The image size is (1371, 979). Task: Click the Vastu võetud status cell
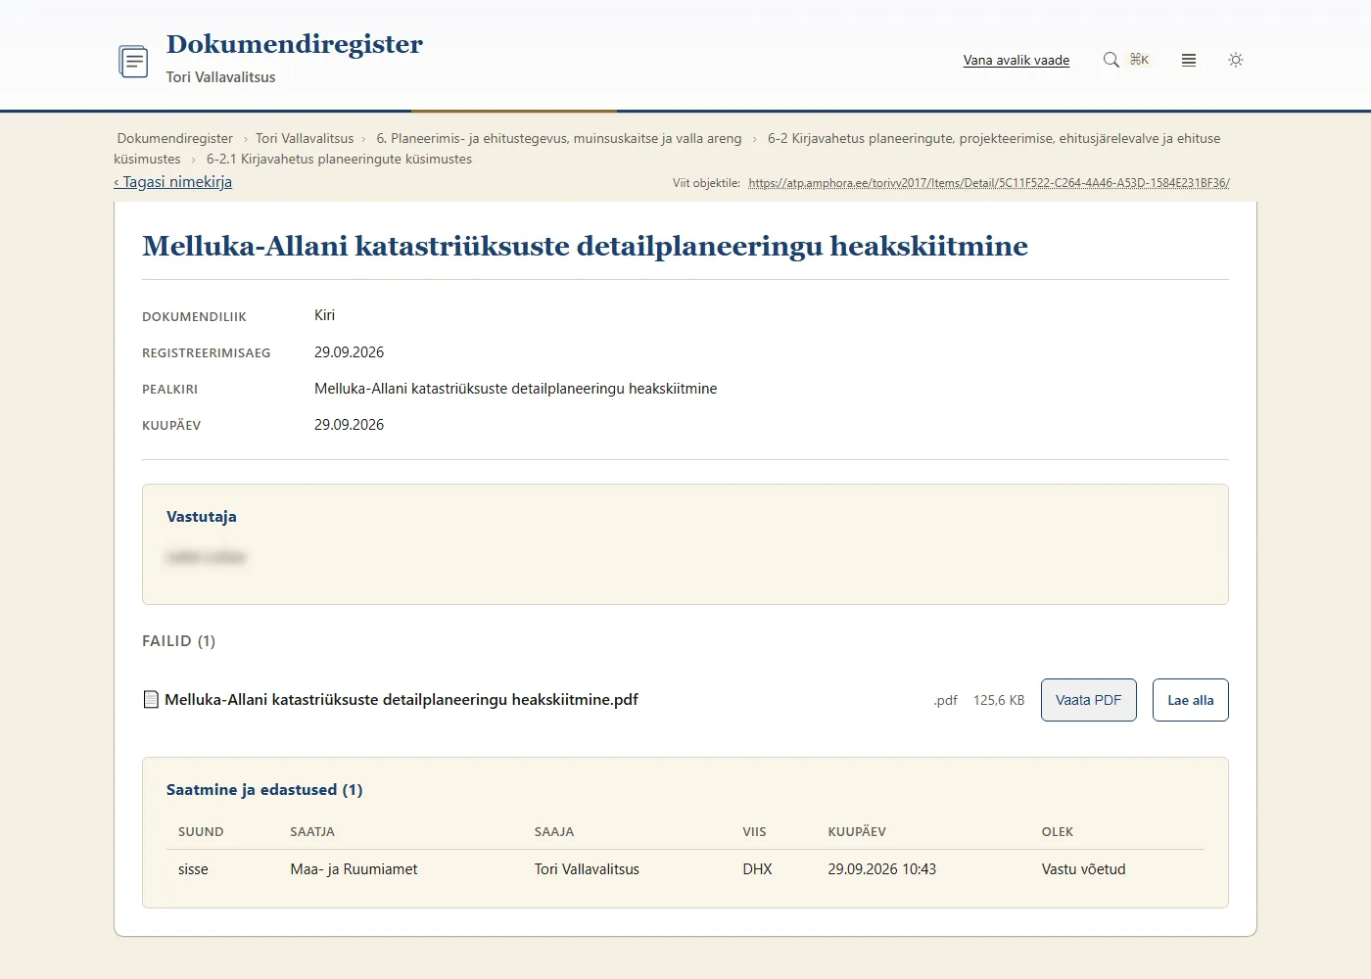click(1083, 869)
